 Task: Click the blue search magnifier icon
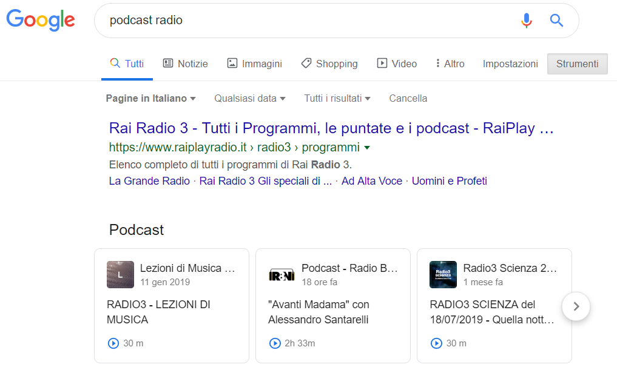[x=556, y=20]
